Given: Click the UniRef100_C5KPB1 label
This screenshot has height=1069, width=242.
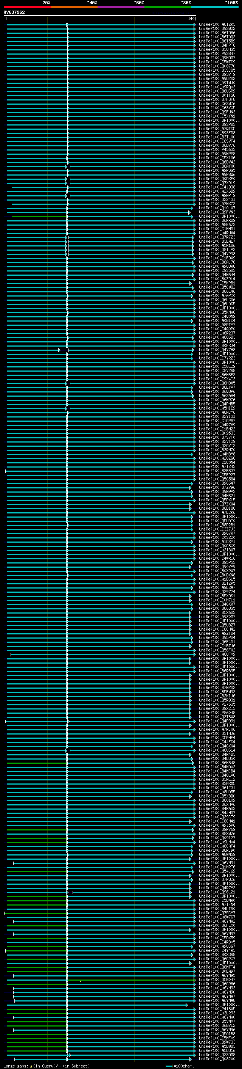Looking at the screenshot, I should (217, 283).
